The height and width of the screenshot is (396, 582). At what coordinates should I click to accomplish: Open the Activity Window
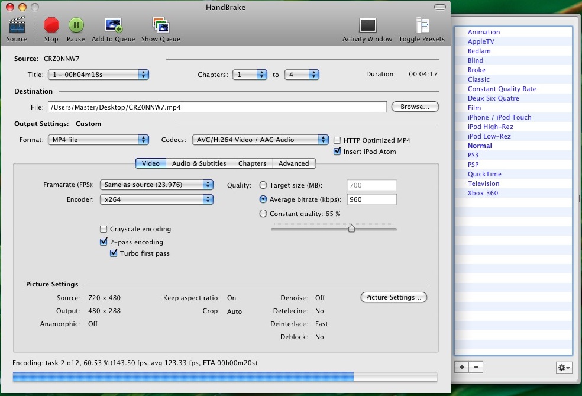click(x=367, y=25)
